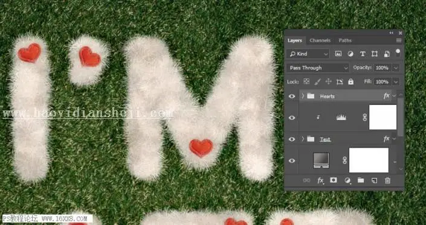Open the Layers panel hamburger menu

tap(399, 40)
